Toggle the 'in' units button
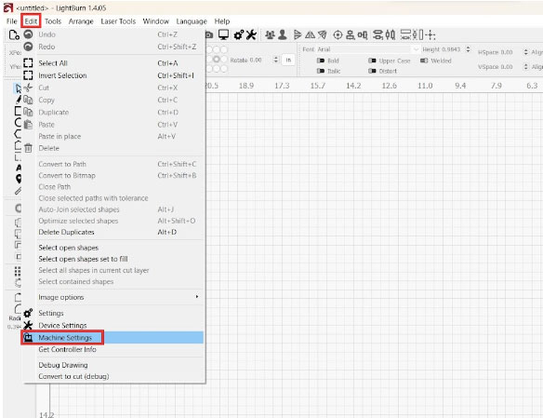This screenshot has height=418, width=543. point(288,60)
